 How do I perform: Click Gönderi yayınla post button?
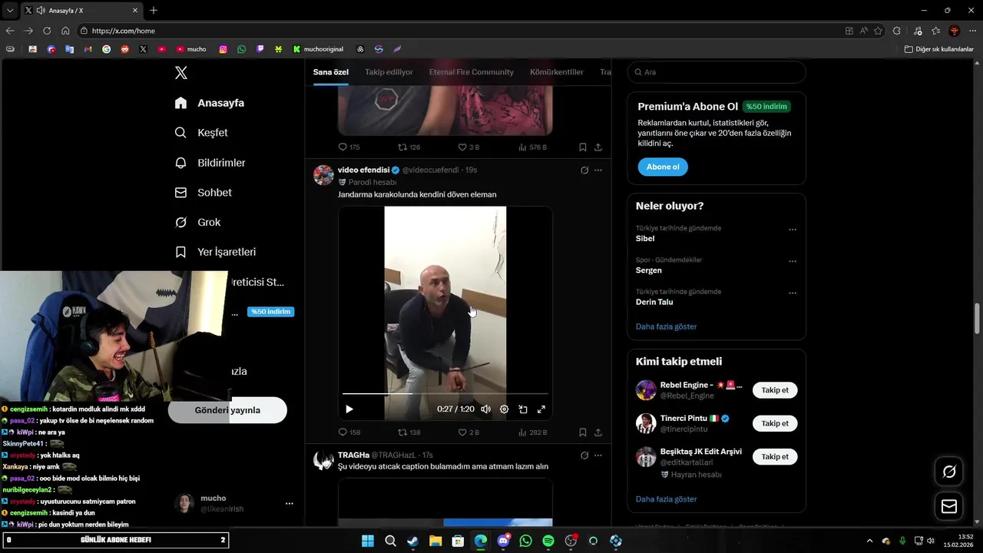click(x=227, y=410)
